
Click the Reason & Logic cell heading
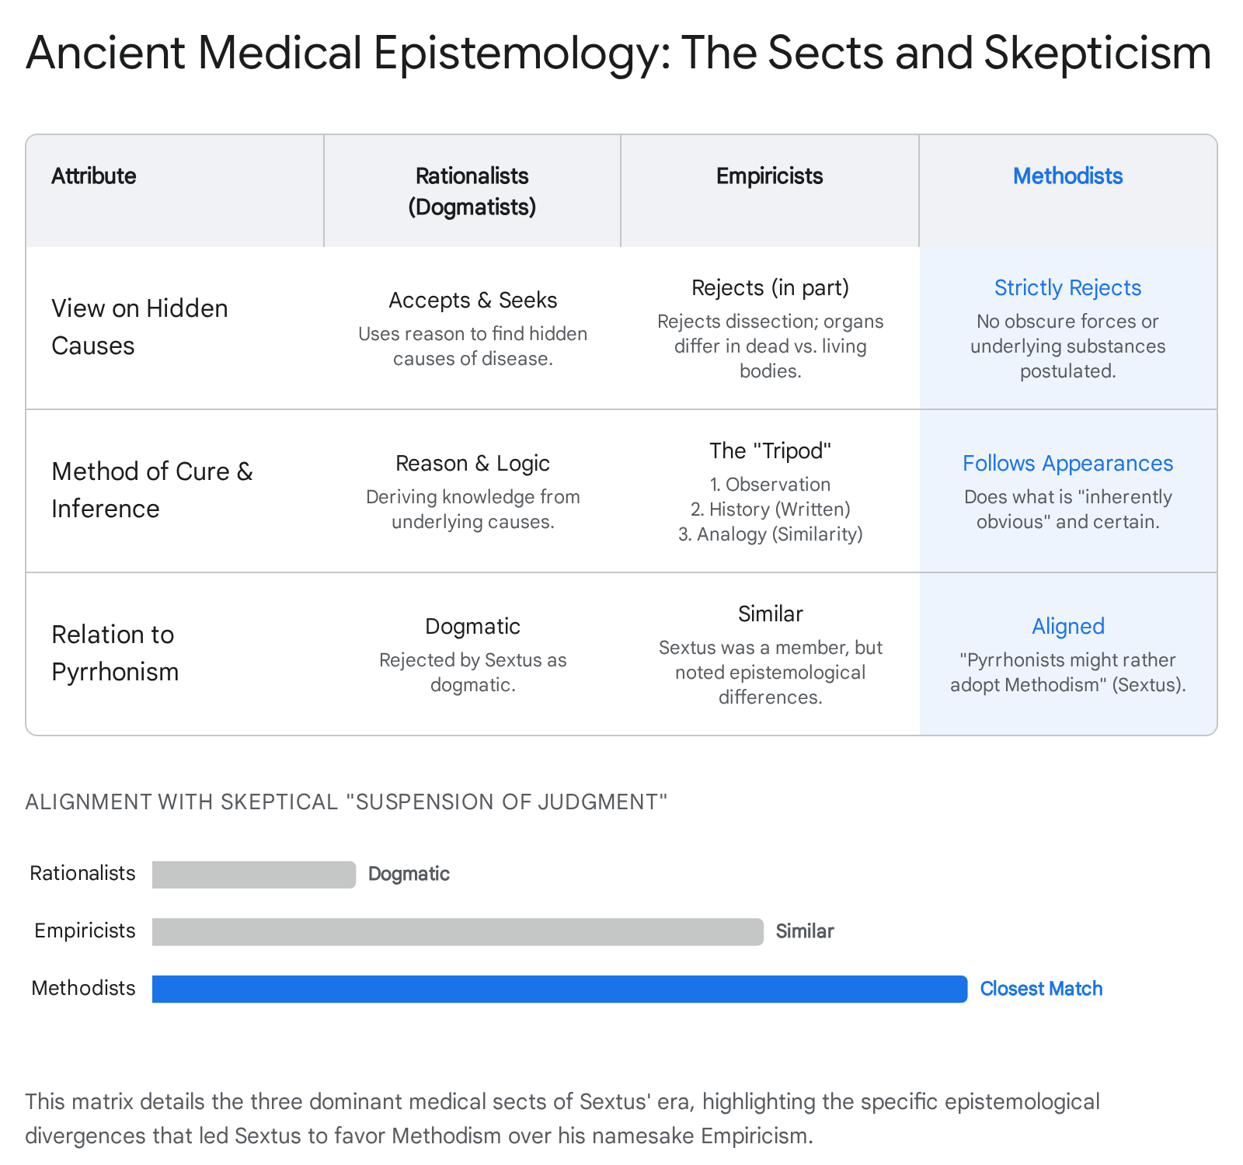(472, 464)
